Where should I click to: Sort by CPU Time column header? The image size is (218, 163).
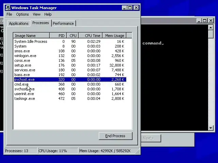click(x=91, y=36)
